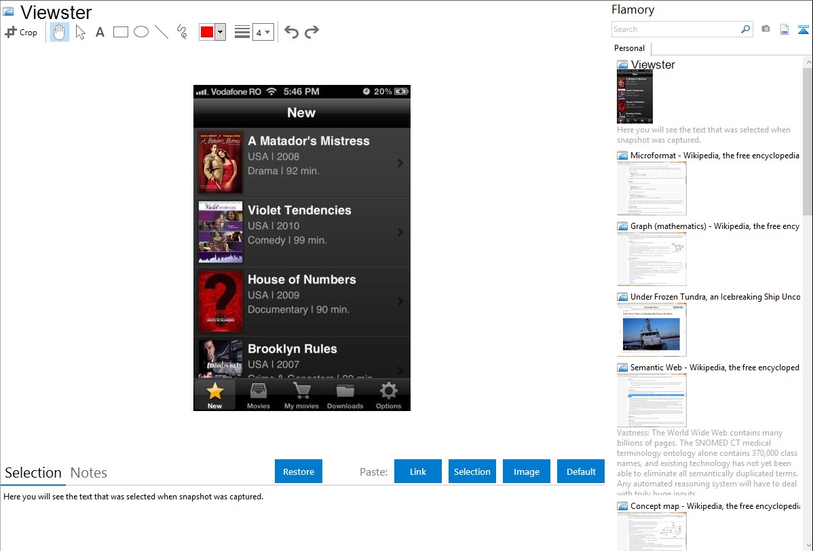Select the straight line tool

click(x=162, y=32)
